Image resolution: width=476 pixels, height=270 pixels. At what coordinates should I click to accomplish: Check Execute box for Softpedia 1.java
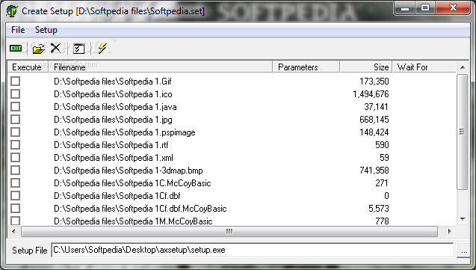(16, 107)
